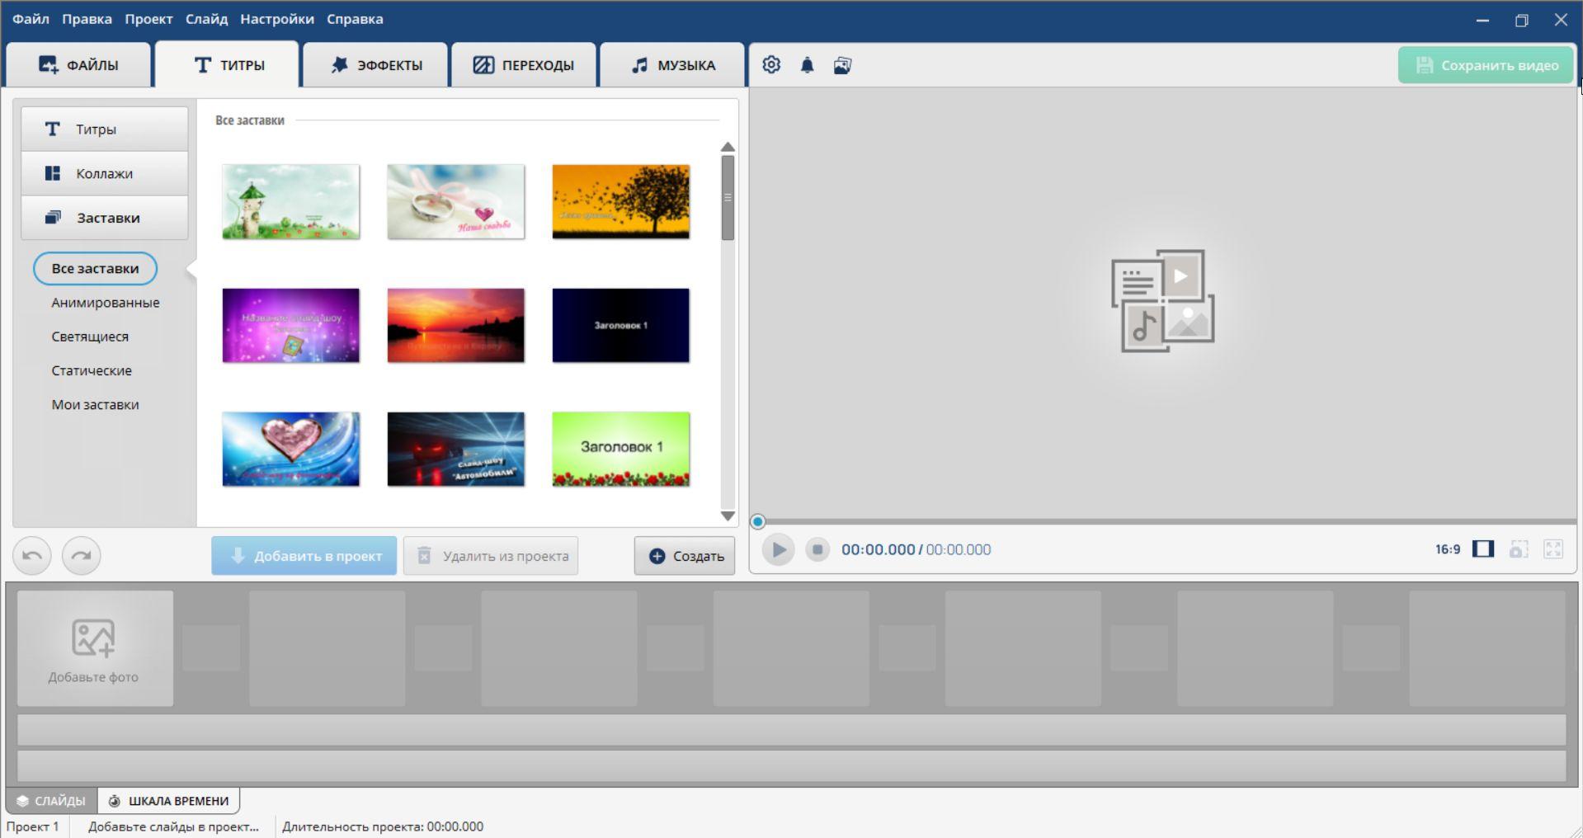Image resolution: width=1583 pixels, height=838 pixels.
Task: Switch to the ФАЙЛЫ tab
Action: point(79,65)
